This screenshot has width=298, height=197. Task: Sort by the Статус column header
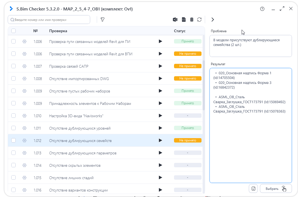pos(180,31)
